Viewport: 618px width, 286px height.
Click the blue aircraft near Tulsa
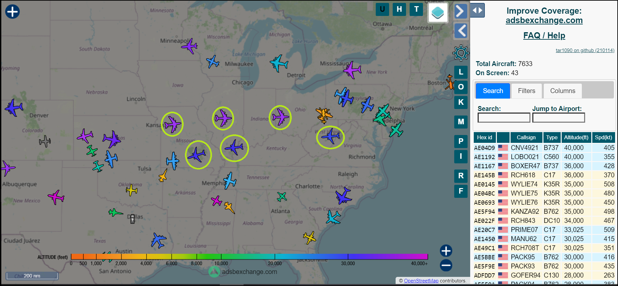173,161
